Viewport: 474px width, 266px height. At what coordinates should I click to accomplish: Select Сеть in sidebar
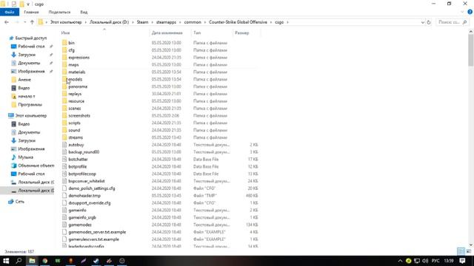pos(20,202)
